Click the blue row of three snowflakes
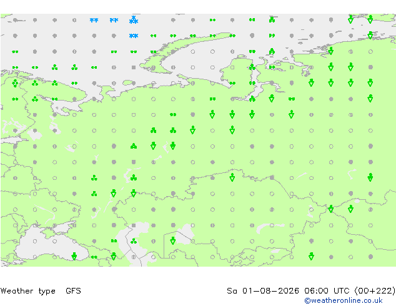 (134, 36)
